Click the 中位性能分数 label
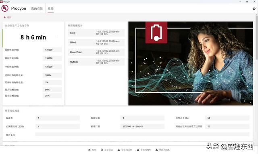 pyautogui.click(x=12, y=67)
